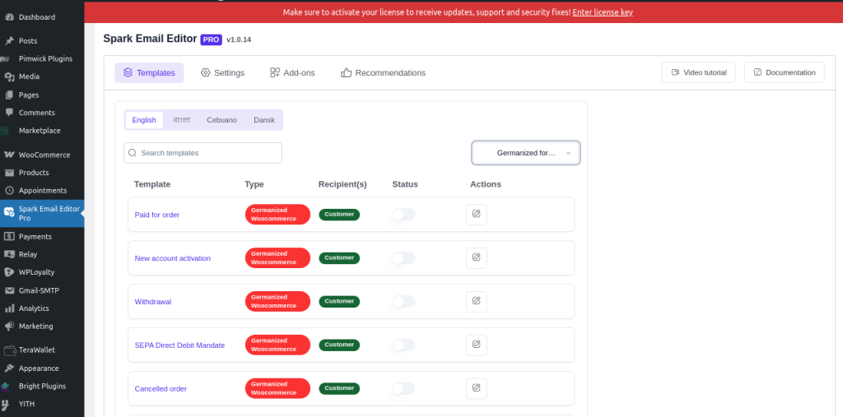Click the Status column header
Viewport: 843px width, 417px height.
tap(405, 184)
